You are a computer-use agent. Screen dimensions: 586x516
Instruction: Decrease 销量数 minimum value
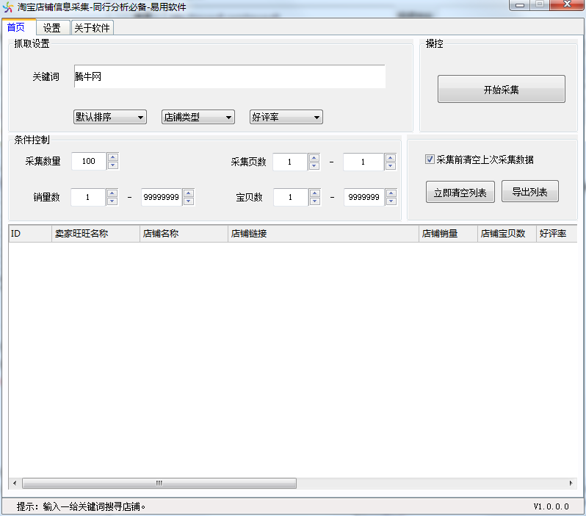112,201
